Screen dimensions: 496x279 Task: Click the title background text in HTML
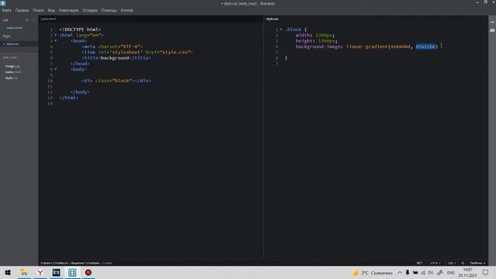[x=115, y=58]
